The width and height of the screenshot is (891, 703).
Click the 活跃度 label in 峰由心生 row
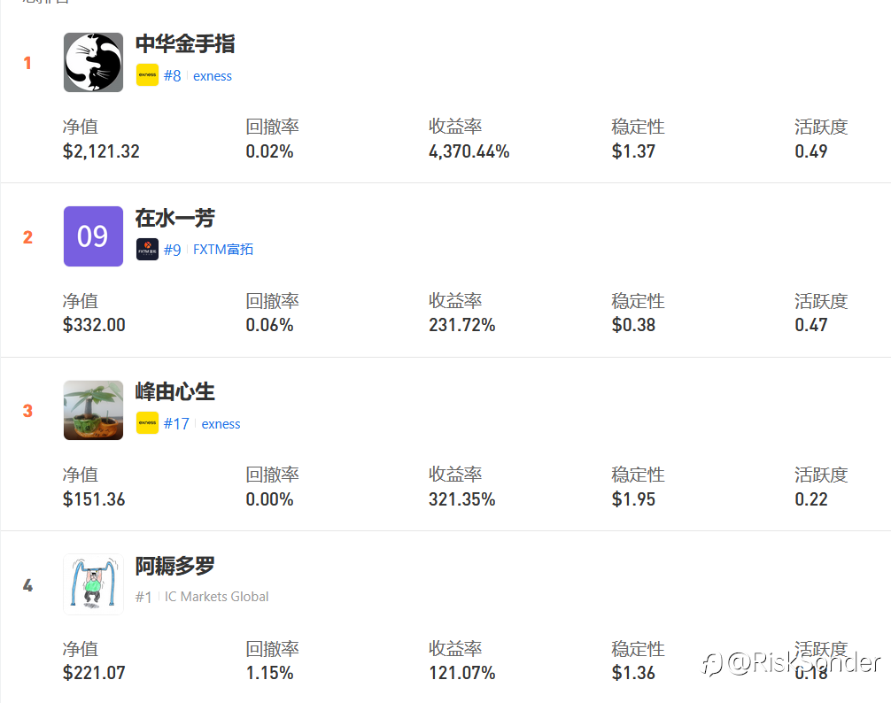click(821, 475)
